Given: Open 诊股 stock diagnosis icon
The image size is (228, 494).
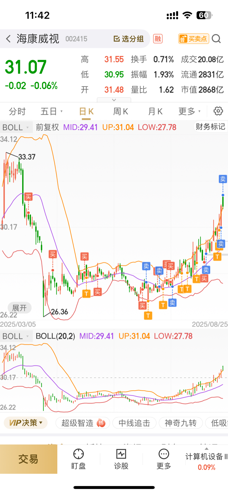Looking at the screenshot, I should (121, 459).
